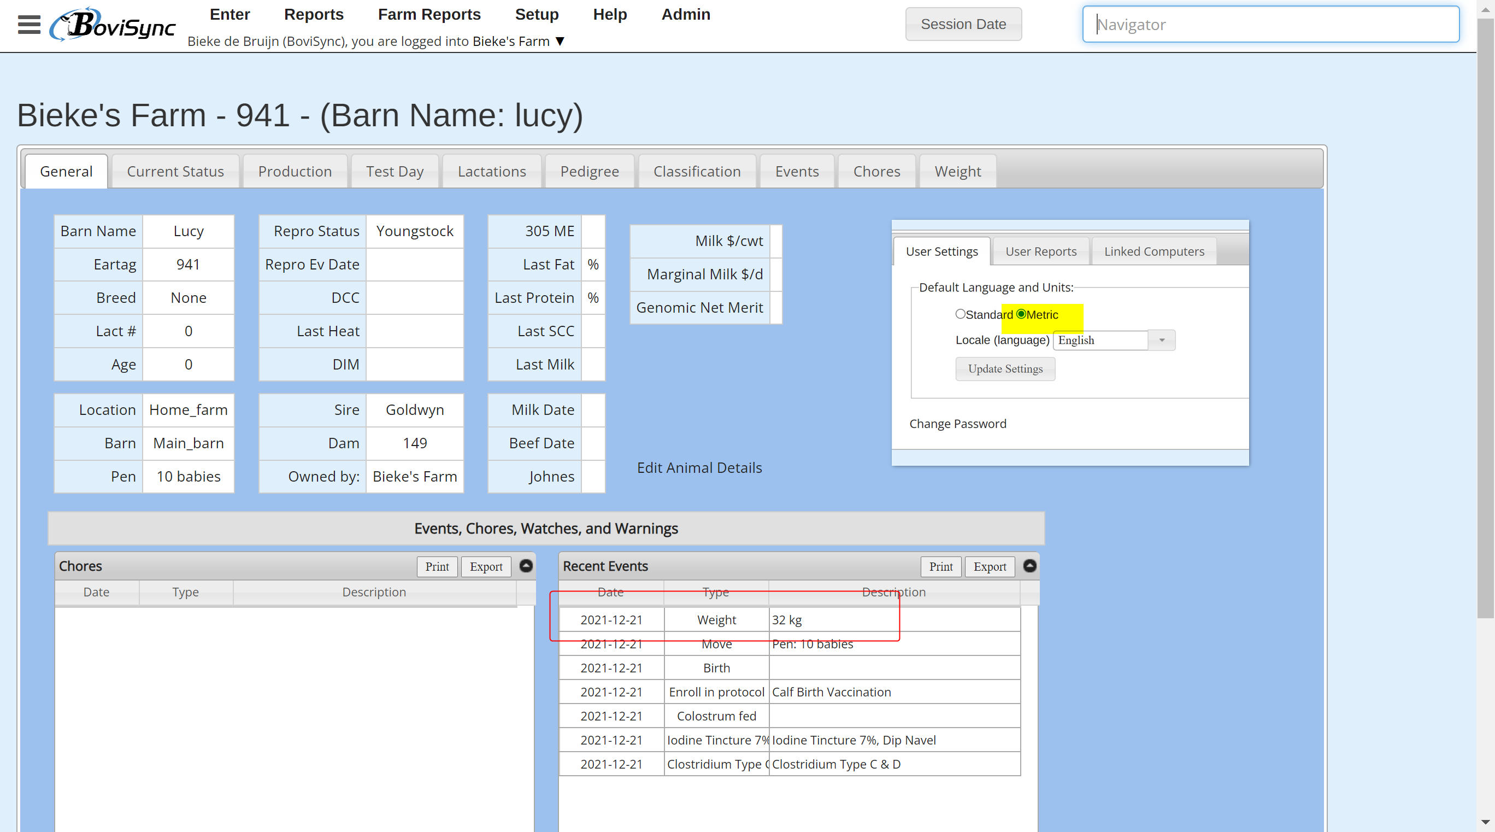Open the User Reports tab
The image size is (1495, 832).
pyautogui.click(x=1040, y=251)
